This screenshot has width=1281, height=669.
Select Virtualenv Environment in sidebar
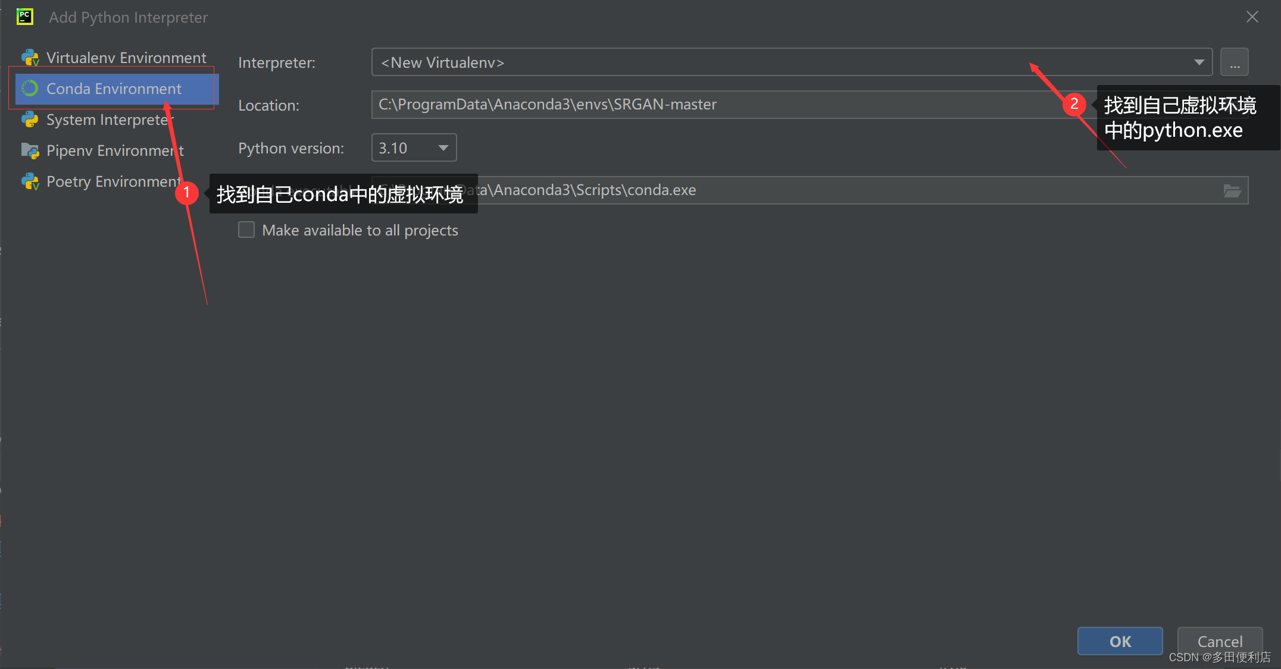tap(126, 58)
